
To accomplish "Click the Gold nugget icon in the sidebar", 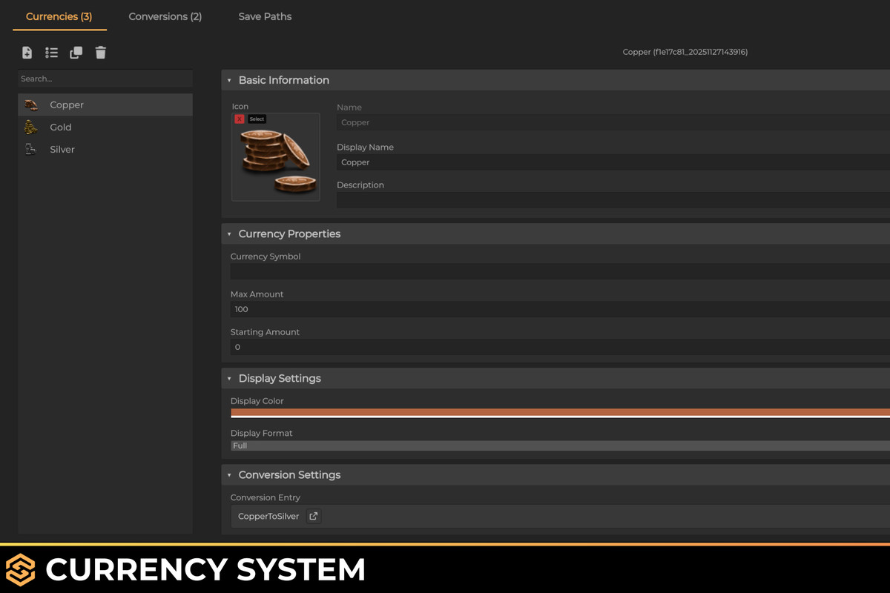I will tap(31, 127).
